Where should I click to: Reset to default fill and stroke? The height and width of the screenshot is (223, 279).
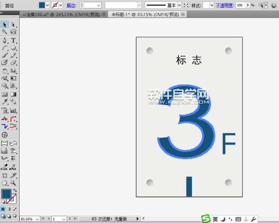tap(4, 202)
